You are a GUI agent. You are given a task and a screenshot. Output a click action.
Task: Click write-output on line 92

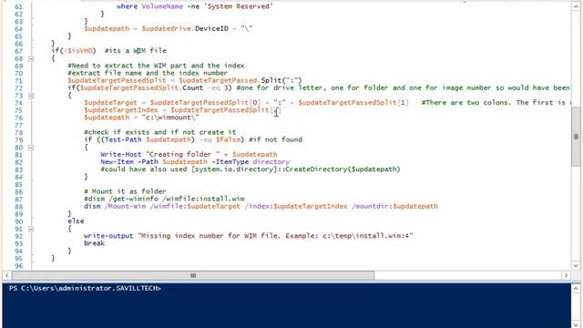click(108, 236)
